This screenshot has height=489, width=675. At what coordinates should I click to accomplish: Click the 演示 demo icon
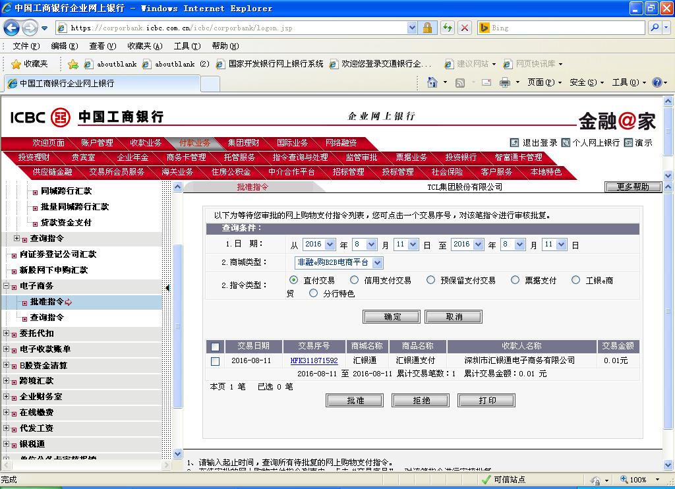pyautogui.click(x=628, y=142)
